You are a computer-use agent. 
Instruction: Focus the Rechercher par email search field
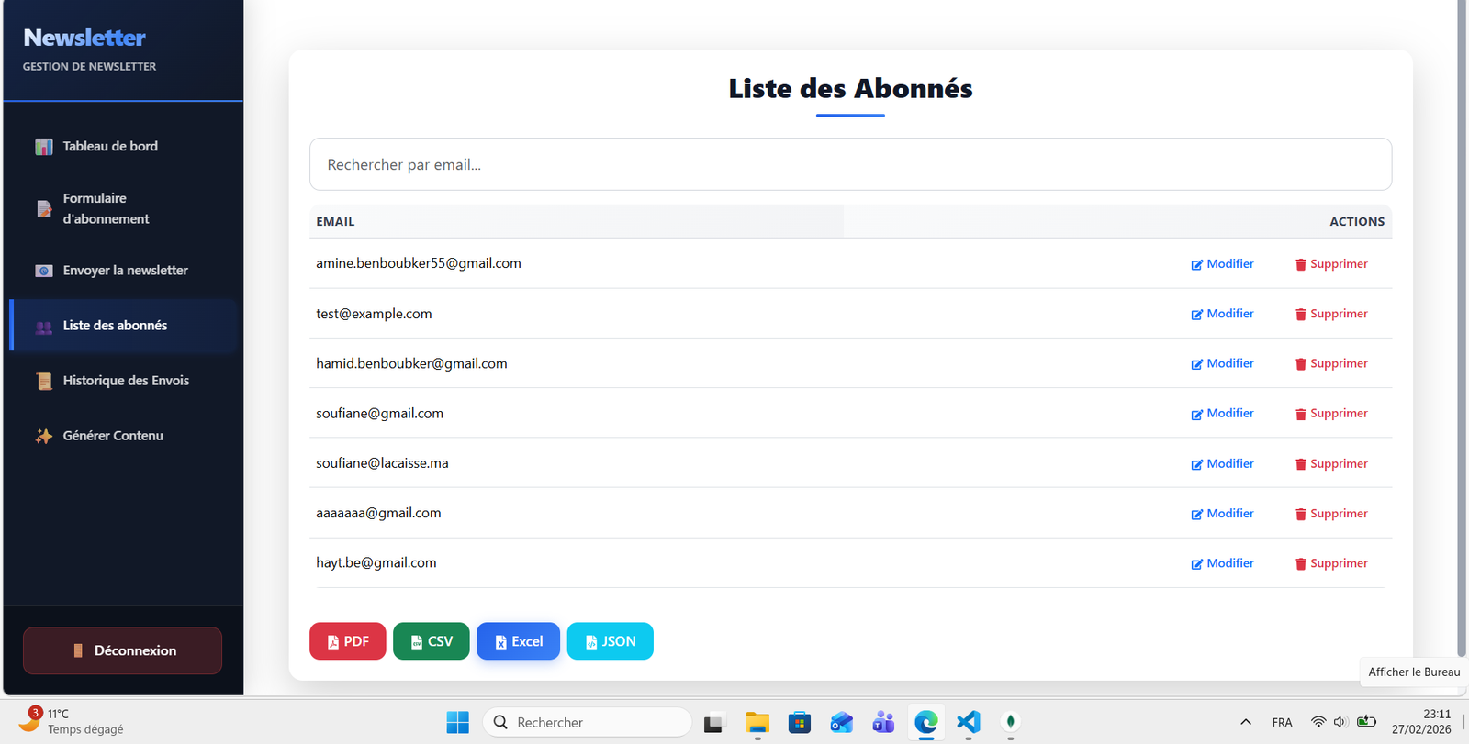pos(850,164)
